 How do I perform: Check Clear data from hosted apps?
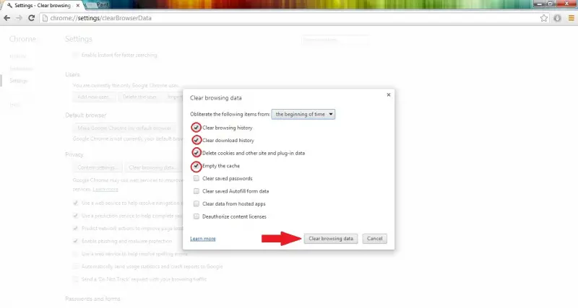(x=196, y=203)
